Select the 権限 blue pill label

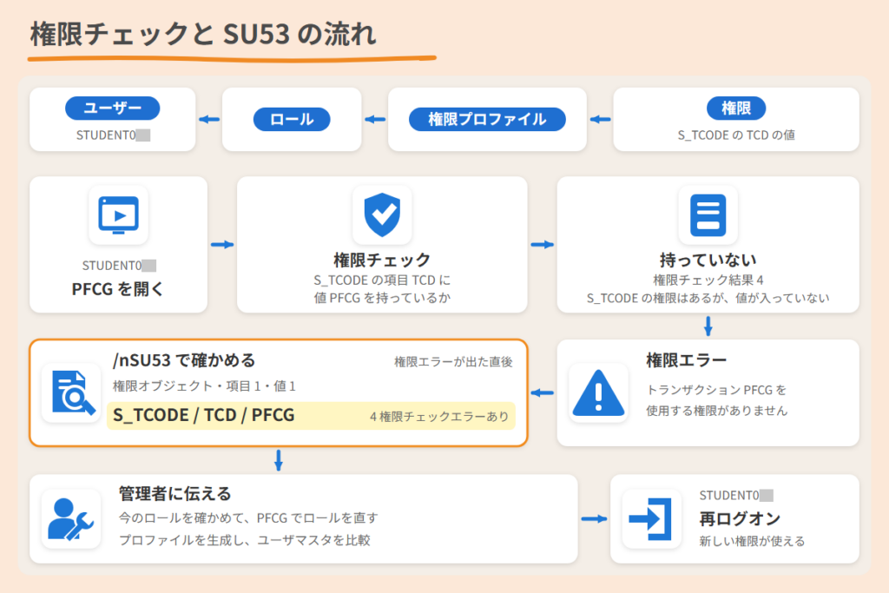click(x=736, y=109)
